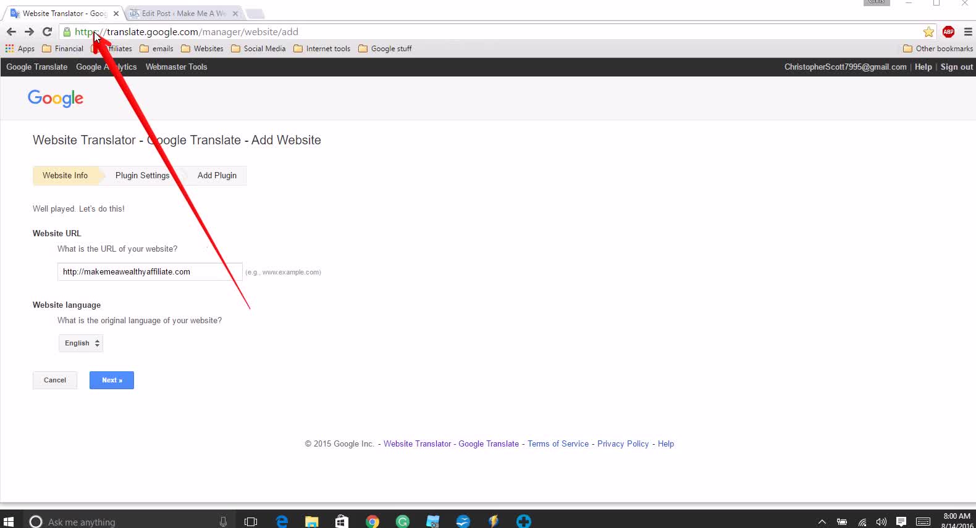This screenshot has height=528, width=976.
Task: Click the Google logo
Action: 56,98
